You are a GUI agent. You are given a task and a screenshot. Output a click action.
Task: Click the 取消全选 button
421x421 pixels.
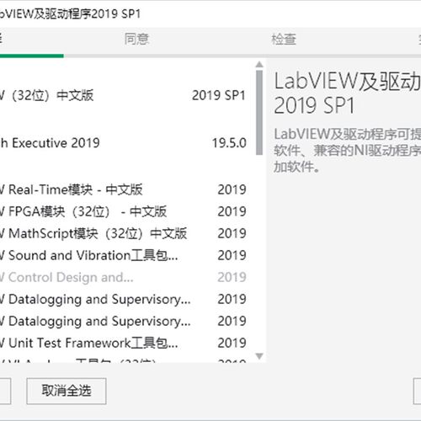coord(67,391)
